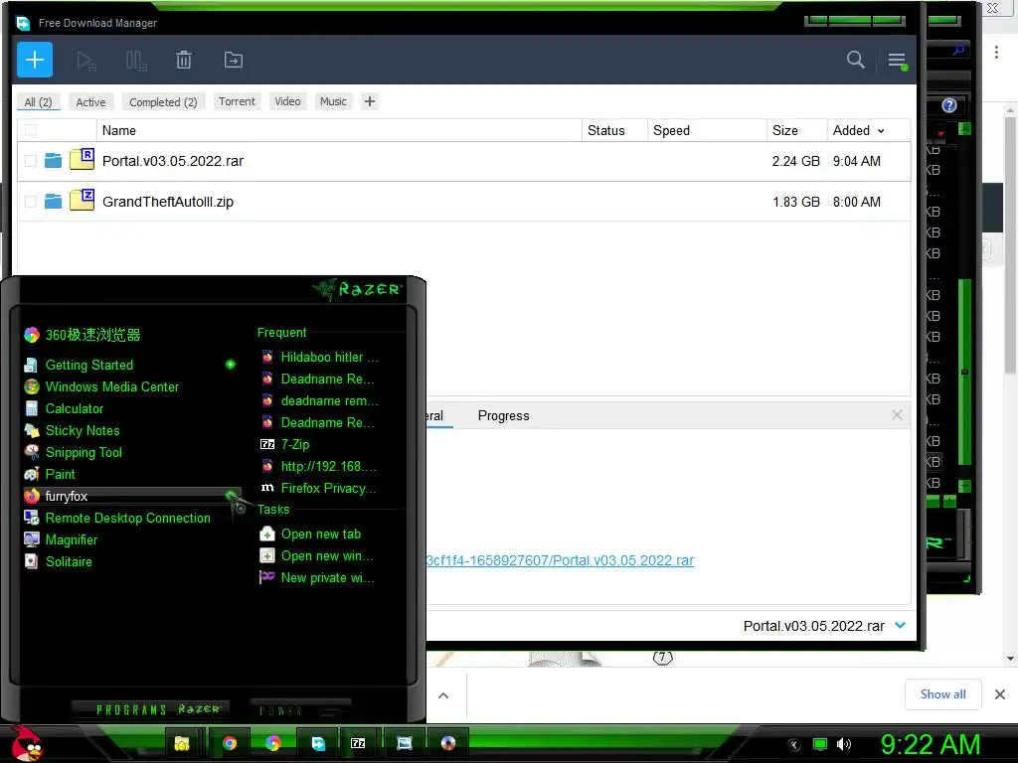Expand furryfox jump list arrow

[x=231, y=496]
